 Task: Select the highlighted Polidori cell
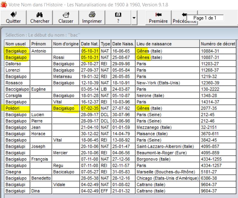[17, 108]
